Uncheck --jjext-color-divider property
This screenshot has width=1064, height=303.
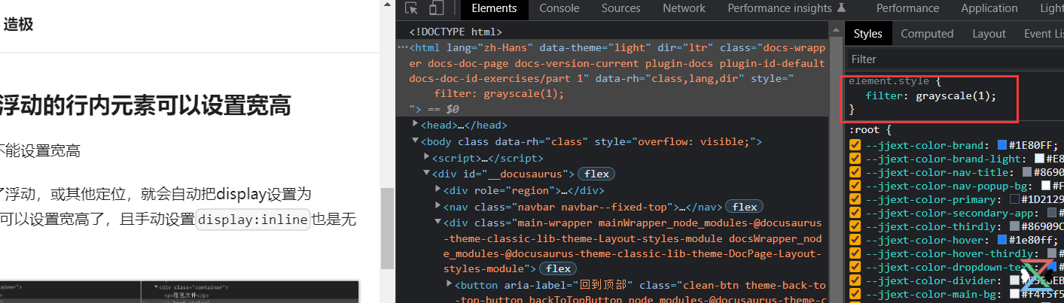[x=855, y=281]
